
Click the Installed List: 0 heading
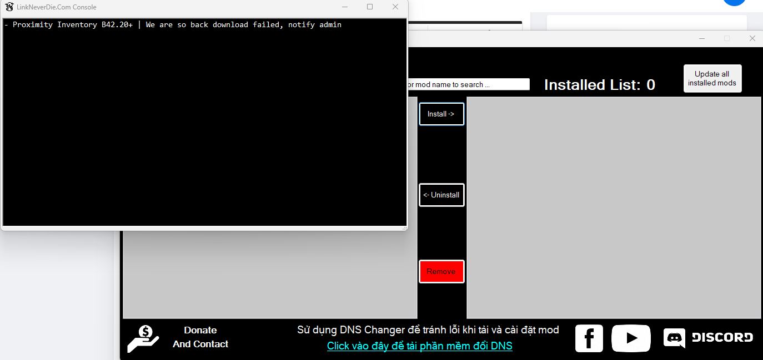coord(599,85)
